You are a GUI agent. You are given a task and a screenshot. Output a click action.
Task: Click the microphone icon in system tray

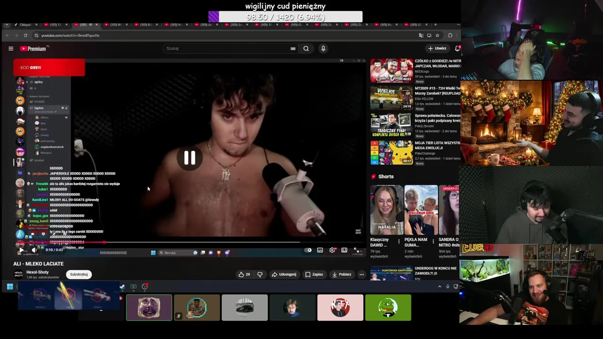tap(448, 286)
